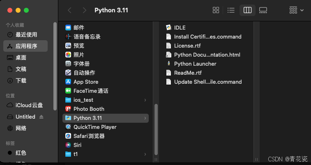Click the t1 folder icon
The height and width of the screenshot is (165, 311).
tap(68, 154)
